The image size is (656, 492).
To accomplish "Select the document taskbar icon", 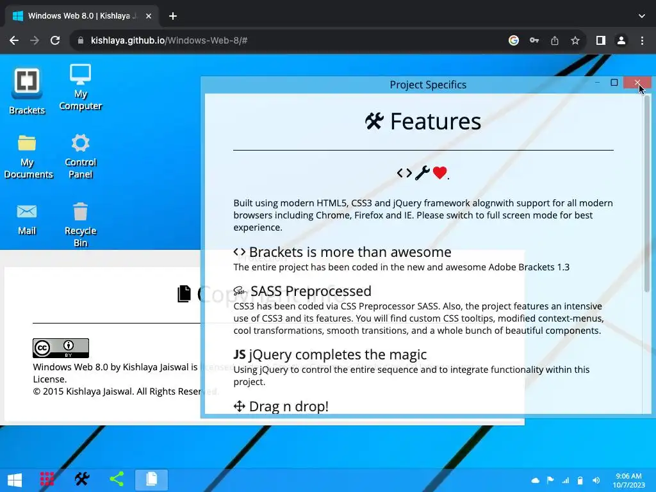I will [x=151, y=479].
